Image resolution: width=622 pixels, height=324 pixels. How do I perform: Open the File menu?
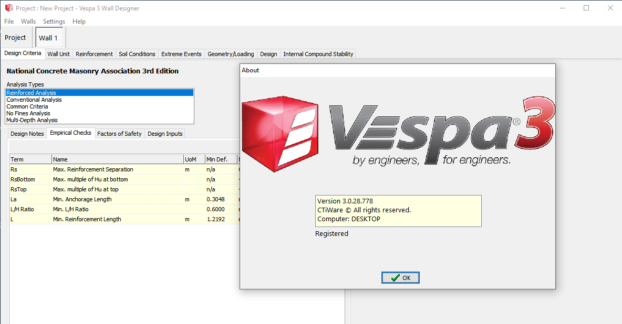(9, 21)
